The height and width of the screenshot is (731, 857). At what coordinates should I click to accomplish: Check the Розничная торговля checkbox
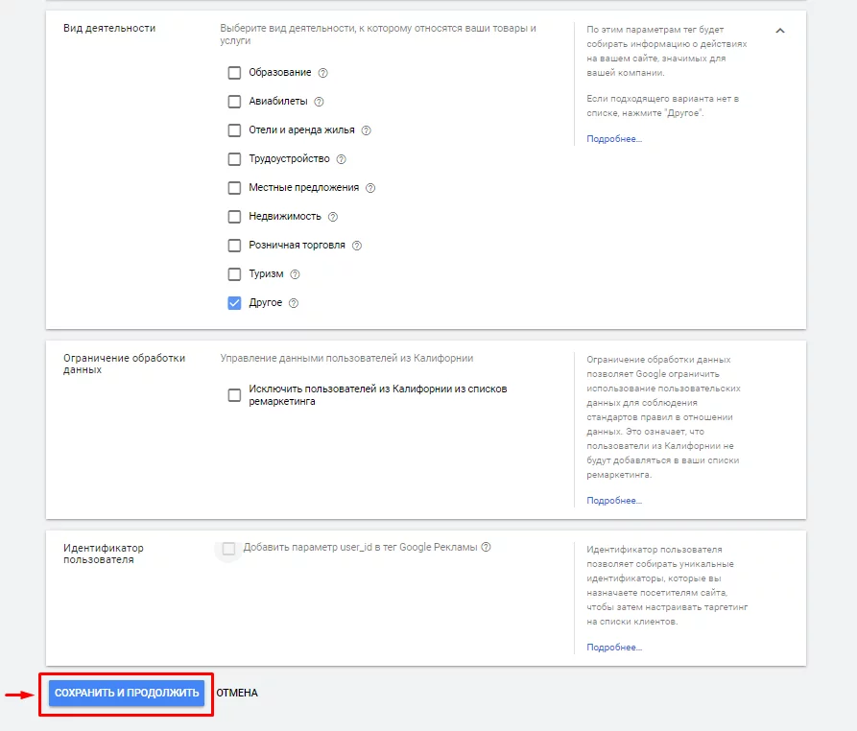point(234,246)
